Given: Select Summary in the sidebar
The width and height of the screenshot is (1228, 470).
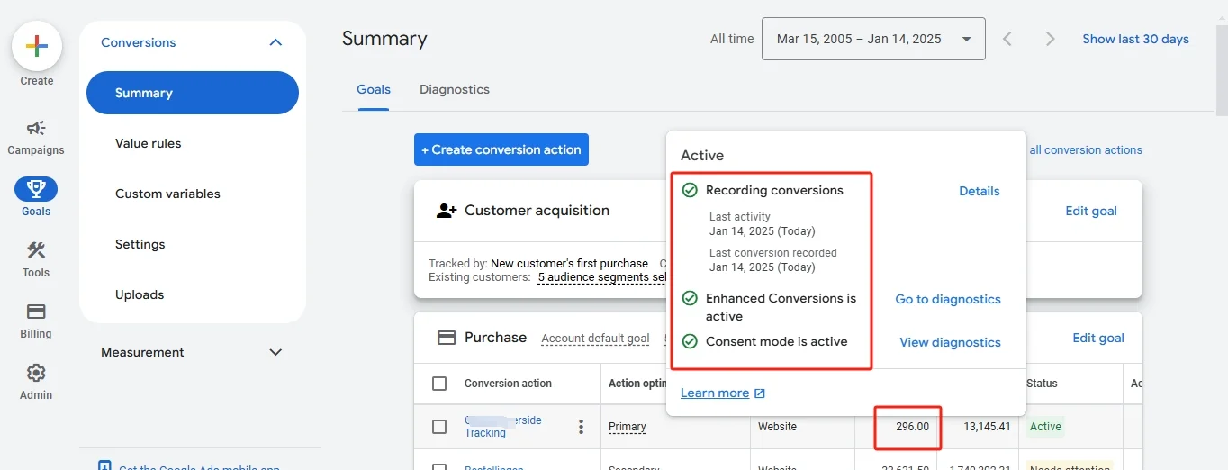Looking at the screenshot, I should pyautogui.click(x=193, y=93).
